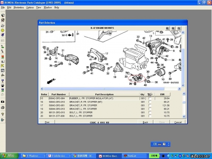Image resolution: width=212 pixels, height=159 pixels.
Task: Open help via the question mark sidebar icon
Action: [x=3, y=114]
